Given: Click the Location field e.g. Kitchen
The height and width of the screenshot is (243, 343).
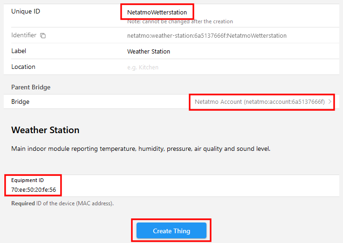Looking at the screenshot, I should point(233,67).
